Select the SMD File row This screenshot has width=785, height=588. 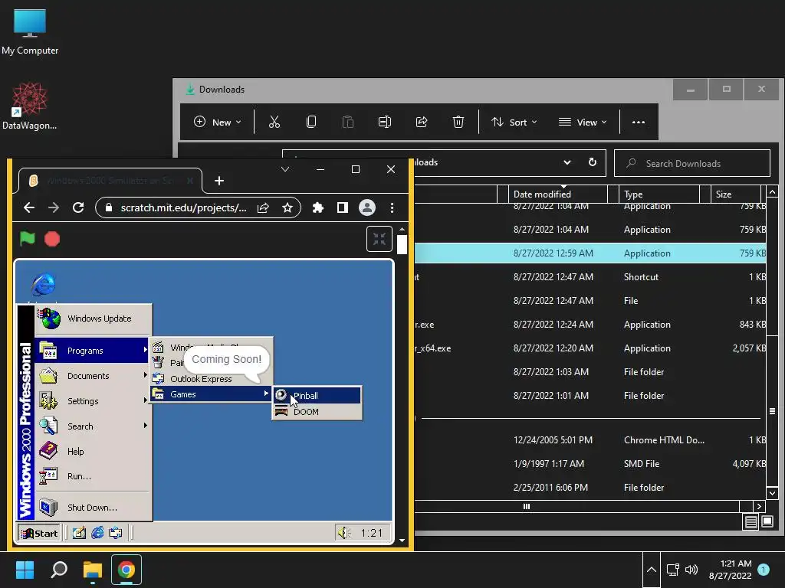click(590, 463)
